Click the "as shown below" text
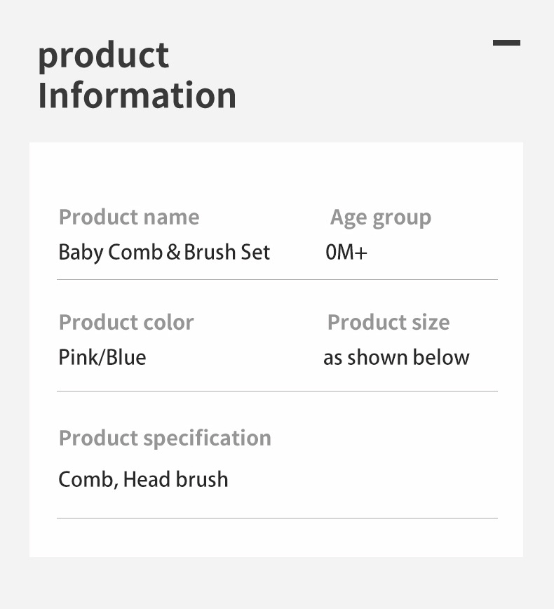Viewport: 554px width, 609px height. tap(396, 357)
